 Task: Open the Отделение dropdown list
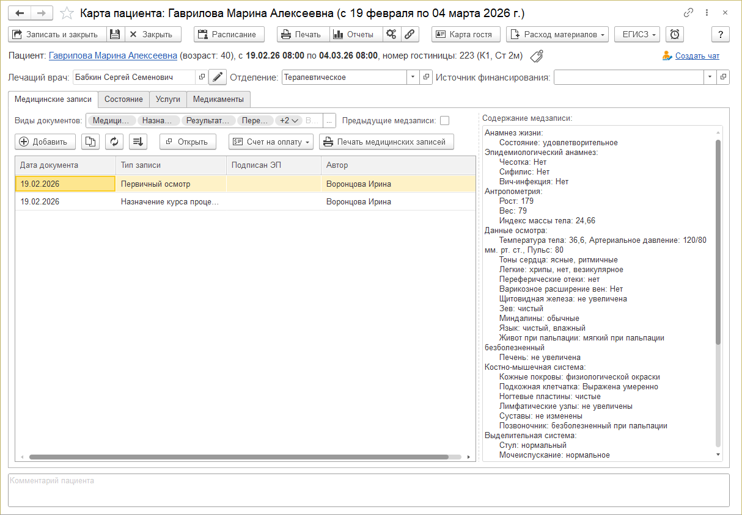click(x=413, y=77)
